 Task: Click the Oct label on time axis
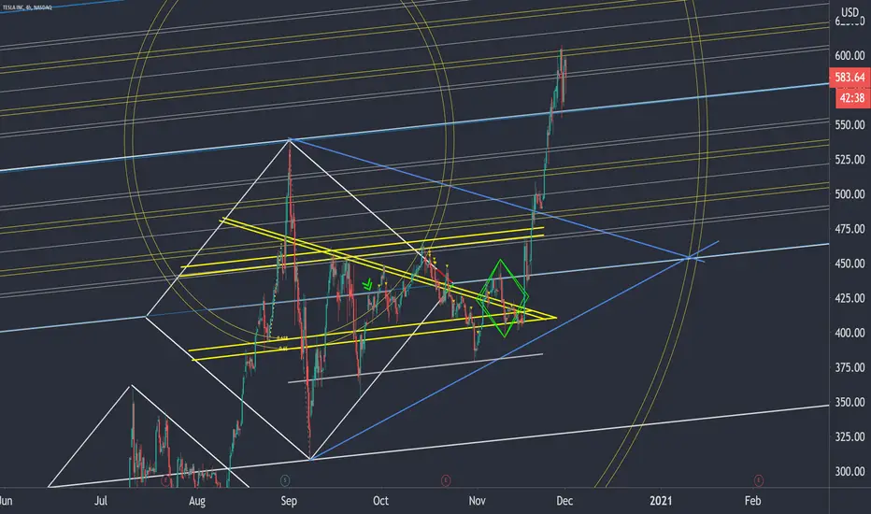point(380,501)
